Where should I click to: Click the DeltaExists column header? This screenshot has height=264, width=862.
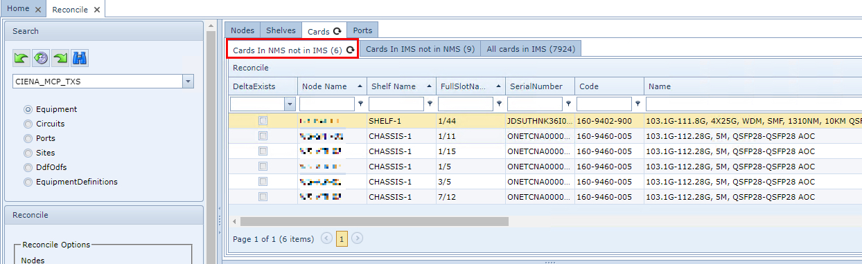(x=263, y=86)
